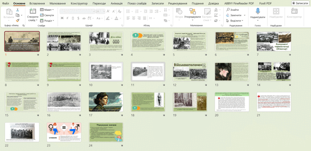This screenshot has height=151, width=311.
Task: Select the Format Painter brush icon
Action: tap(18, 20)
